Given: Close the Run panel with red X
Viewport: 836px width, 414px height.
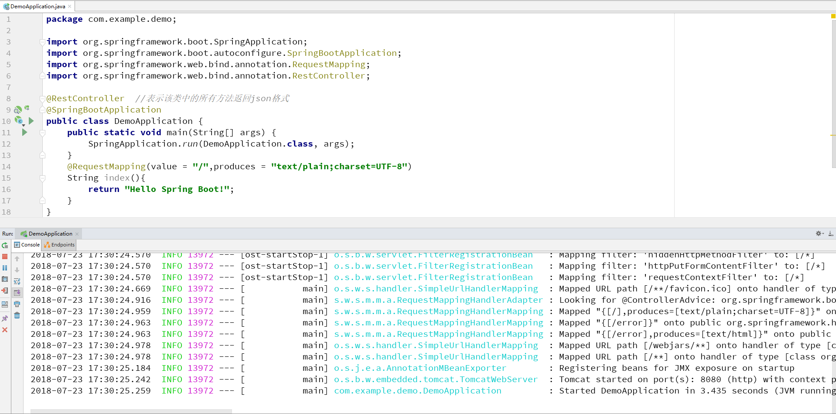Looking at the screenshot, I should 5,330.
